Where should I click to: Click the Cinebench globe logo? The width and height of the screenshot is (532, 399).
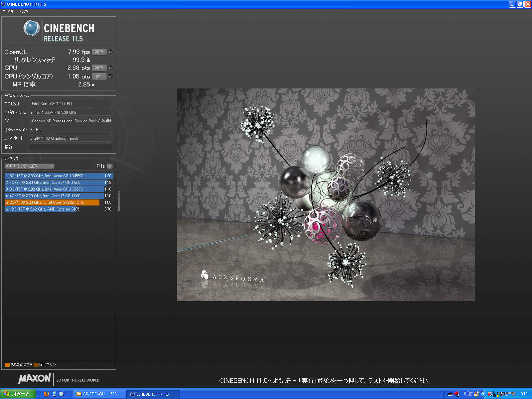32,28
